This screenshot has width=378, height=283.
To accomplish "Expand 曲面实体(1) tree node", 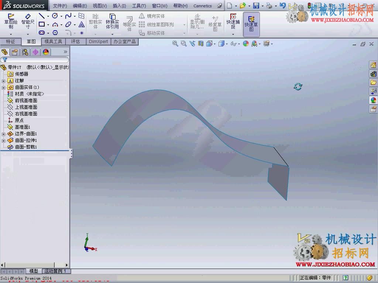I will tap(3, 88).
